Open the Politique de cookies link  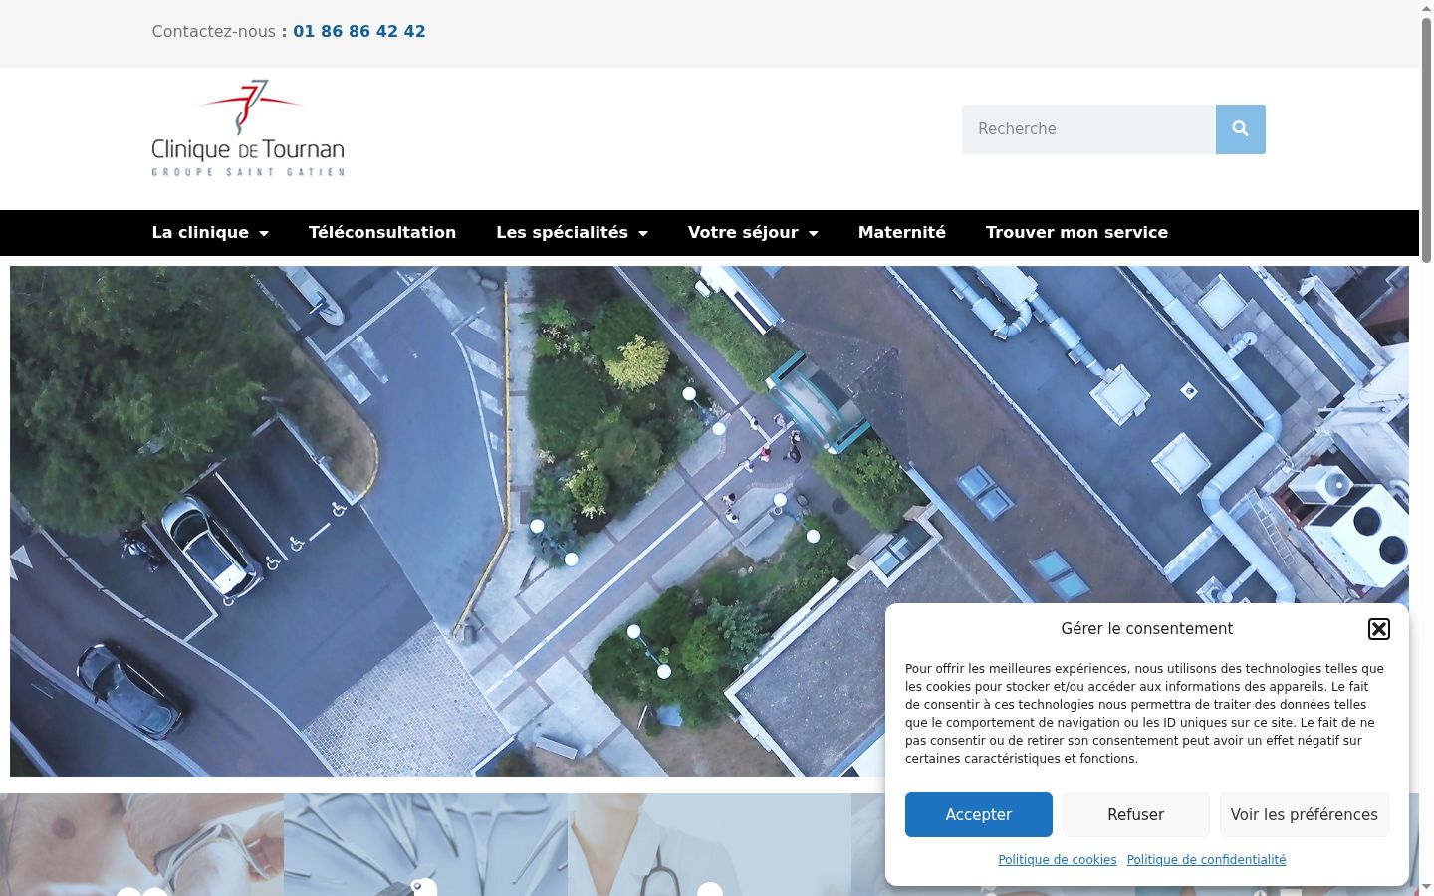click(1058, 860)
